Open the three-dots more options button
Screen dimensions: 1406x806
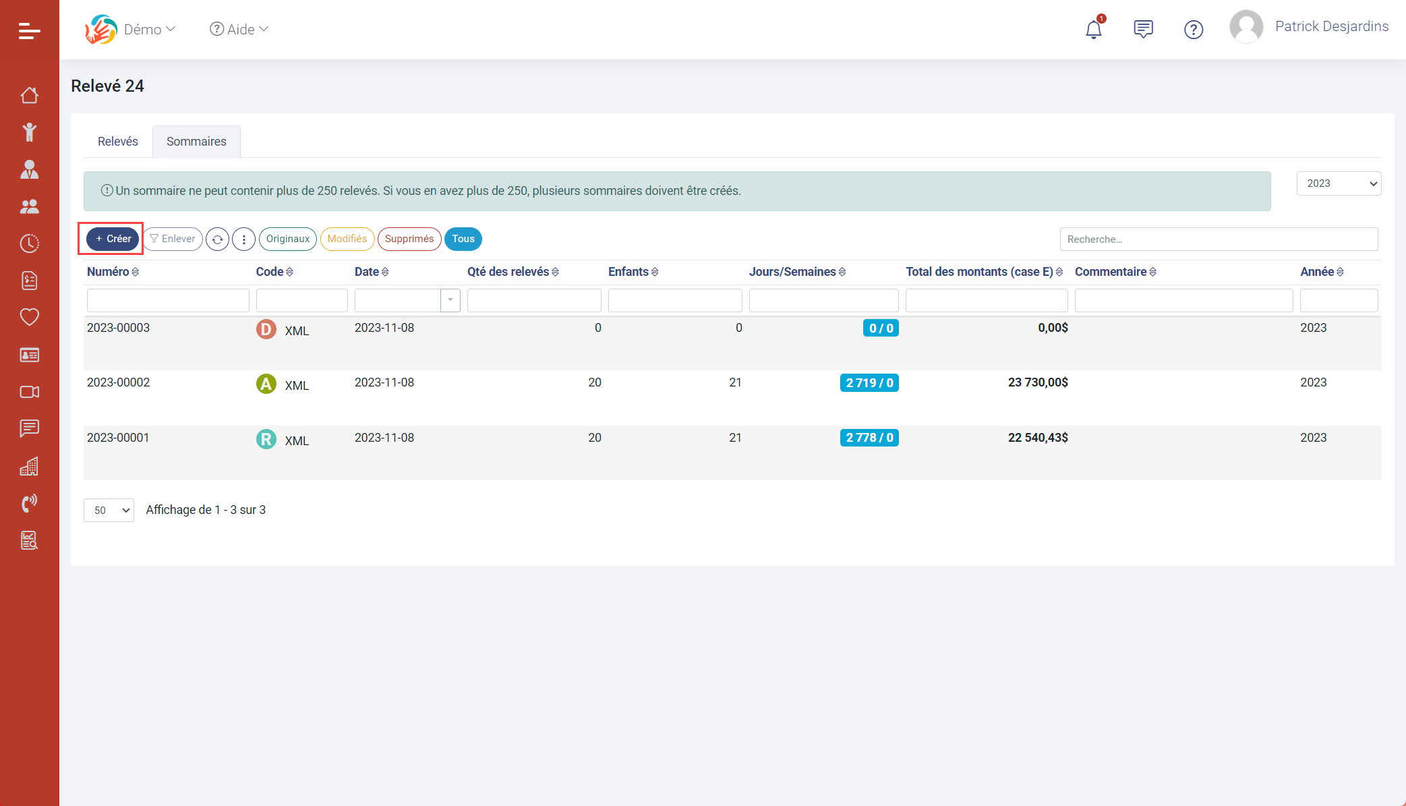point(243,239)
